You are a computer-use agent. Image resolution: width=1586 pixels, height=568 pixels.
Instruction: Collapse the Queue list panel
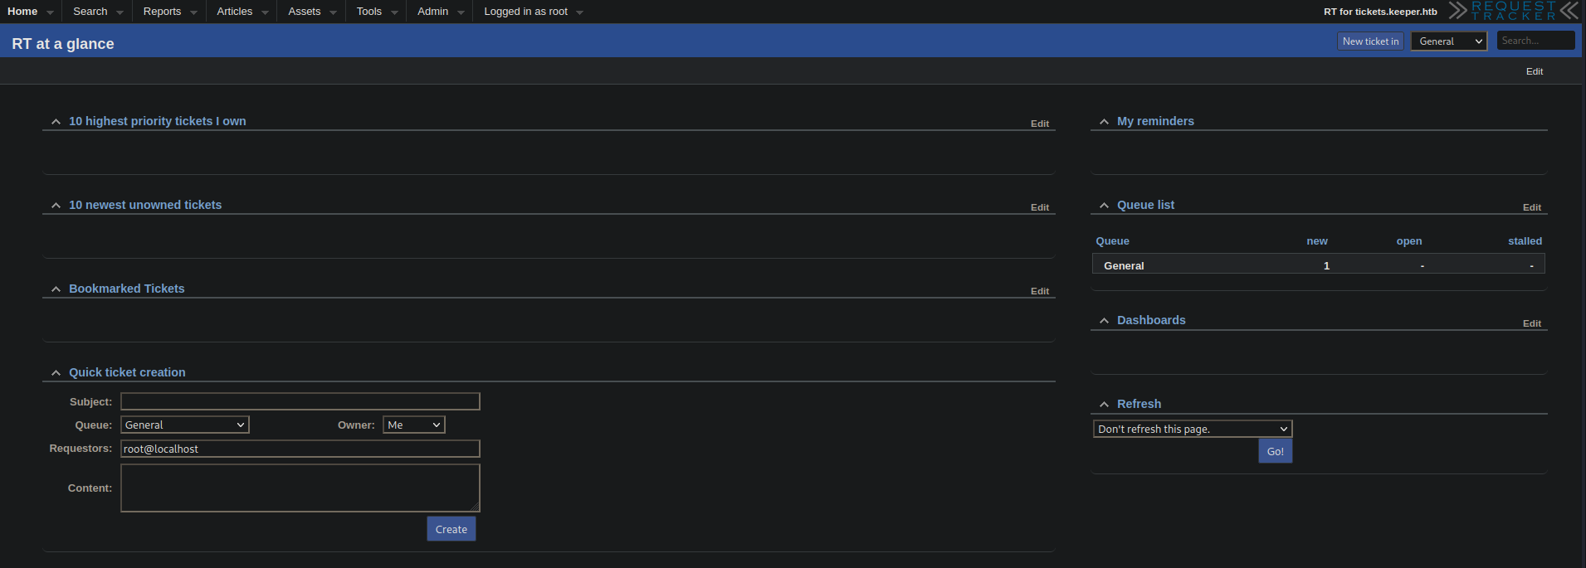(x=1104, y=206)
